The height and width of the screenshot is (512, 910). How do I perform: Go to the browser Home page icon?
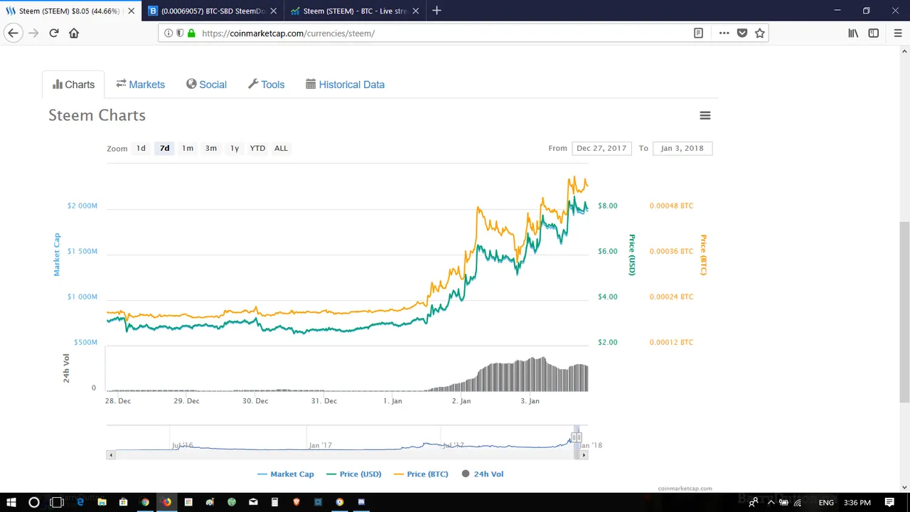[x=74, y=33]
